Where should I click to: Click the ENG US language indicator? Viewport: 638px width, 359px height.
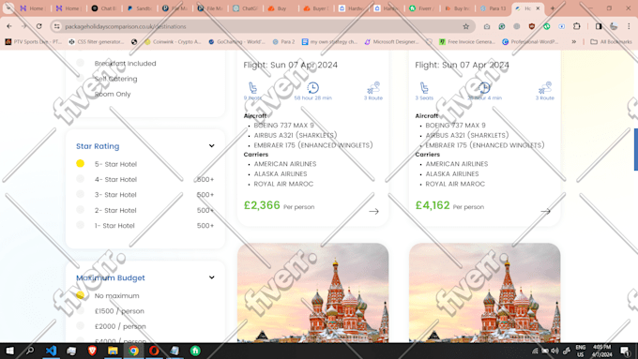581,351
